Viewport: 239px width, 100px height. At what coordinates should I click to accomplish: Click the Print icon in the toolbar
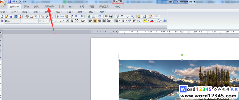[27, 16]
